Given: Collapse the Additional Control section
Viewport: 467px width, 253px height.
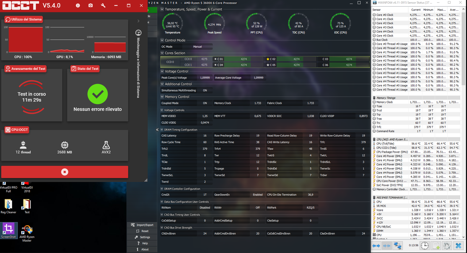Looking at the screenshot, I should (x=162, y=84).
